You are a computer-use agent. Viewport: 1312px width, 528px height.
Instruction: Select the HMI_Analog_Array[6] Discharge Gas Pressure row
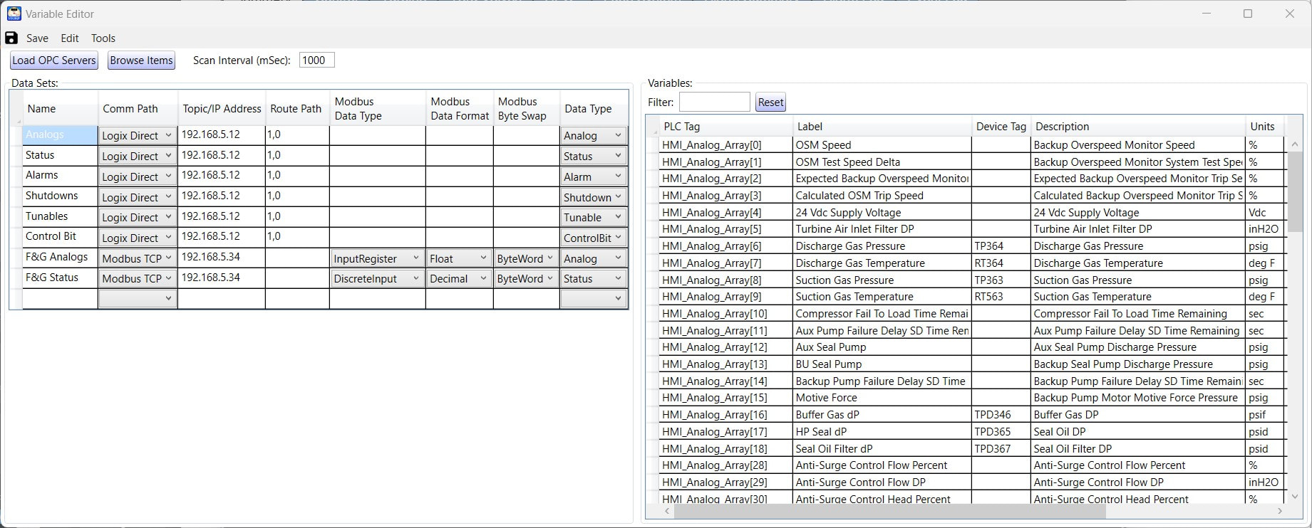point(971,246)
